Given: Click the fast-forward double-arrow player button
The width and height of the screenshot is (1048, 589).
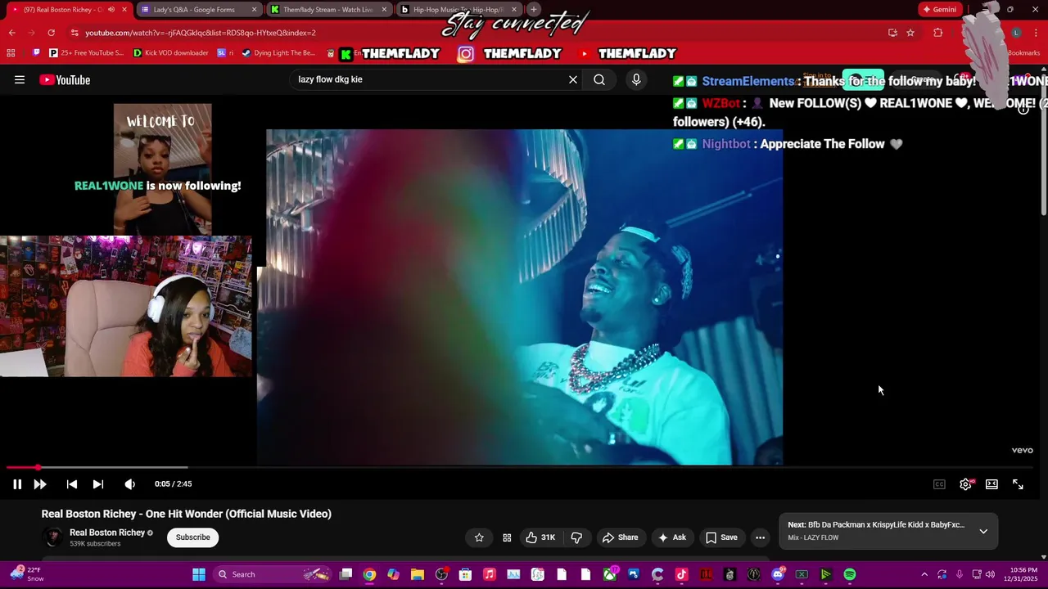Looking at the screenshot, I should (x=40, y=484).
